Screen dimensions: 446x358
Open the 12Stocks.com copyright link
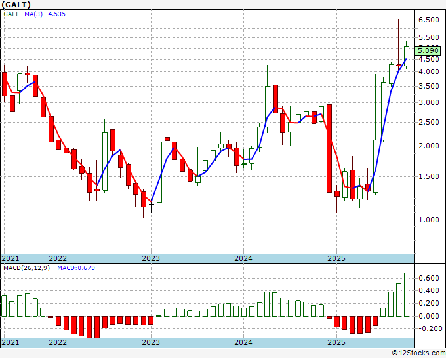coord(418,353)
